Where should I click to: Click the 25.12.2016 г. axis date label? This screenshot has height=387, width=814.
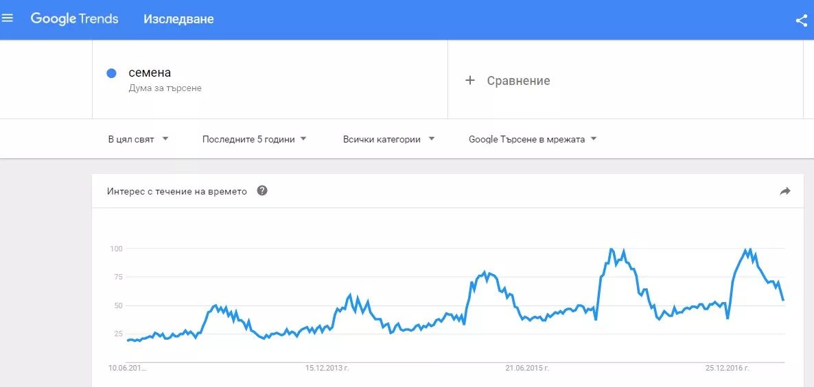click(728, 368)
